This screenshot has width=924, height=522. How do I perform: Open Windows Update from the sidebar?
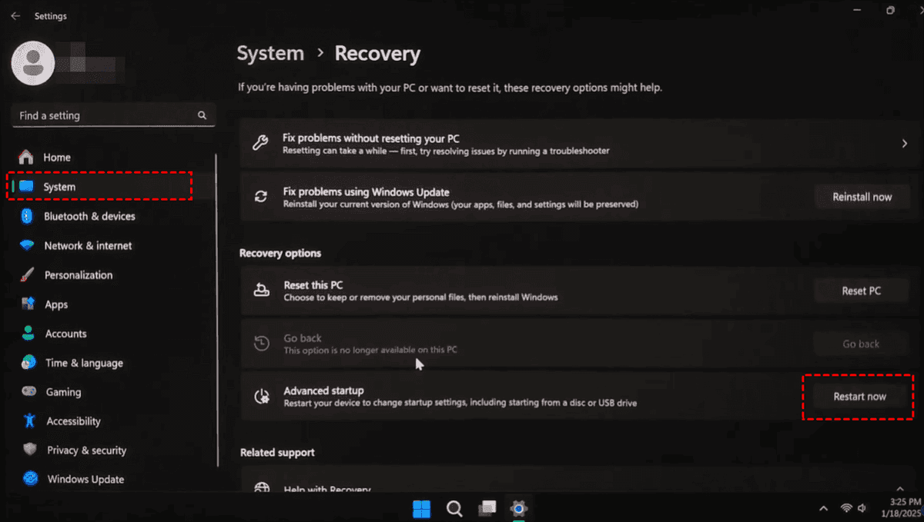click(x=86, y=478)
